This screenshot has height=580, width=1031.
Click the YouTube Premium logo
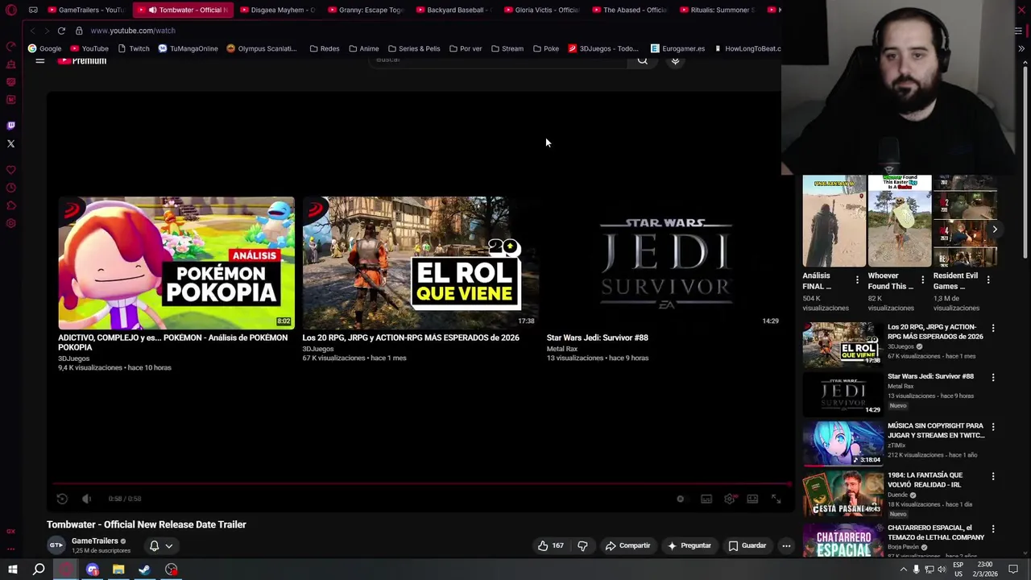(x=82, y=60)
